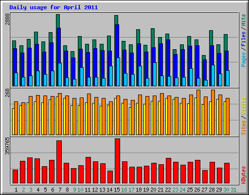Click day 6 on the x-axis
The height and width of the screenshot is (195, 249).
pos(53,190)
